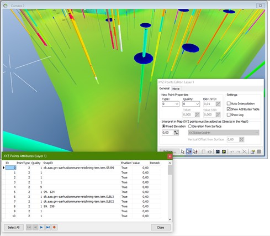Switch to the Move tab
Screen dimensions: 270x236
click(x=176, y=89)
